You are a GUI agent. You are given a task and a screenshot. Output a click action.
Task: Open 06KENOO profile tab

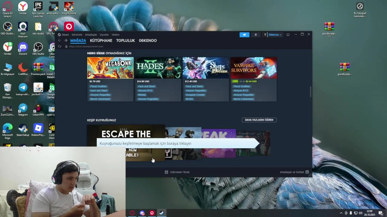(148, 40)
